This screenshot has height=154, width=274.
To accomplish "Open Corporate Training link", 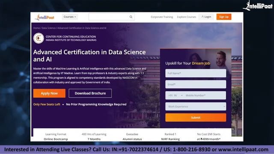I will click(162, 17).
